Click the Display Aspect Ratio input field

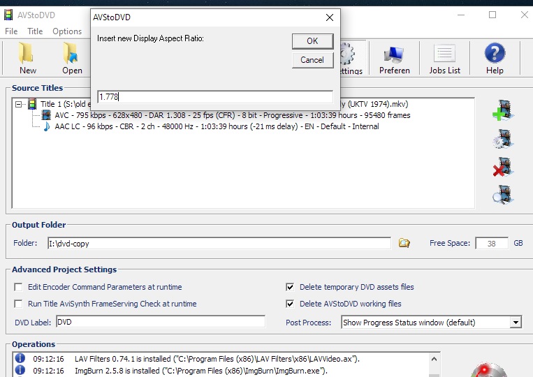(215, 97)
